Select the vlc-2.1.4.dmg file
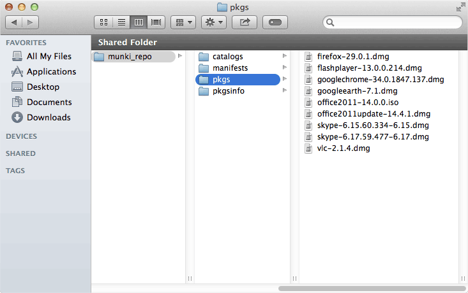Screen dimensions: 468x293 (343, 148)
